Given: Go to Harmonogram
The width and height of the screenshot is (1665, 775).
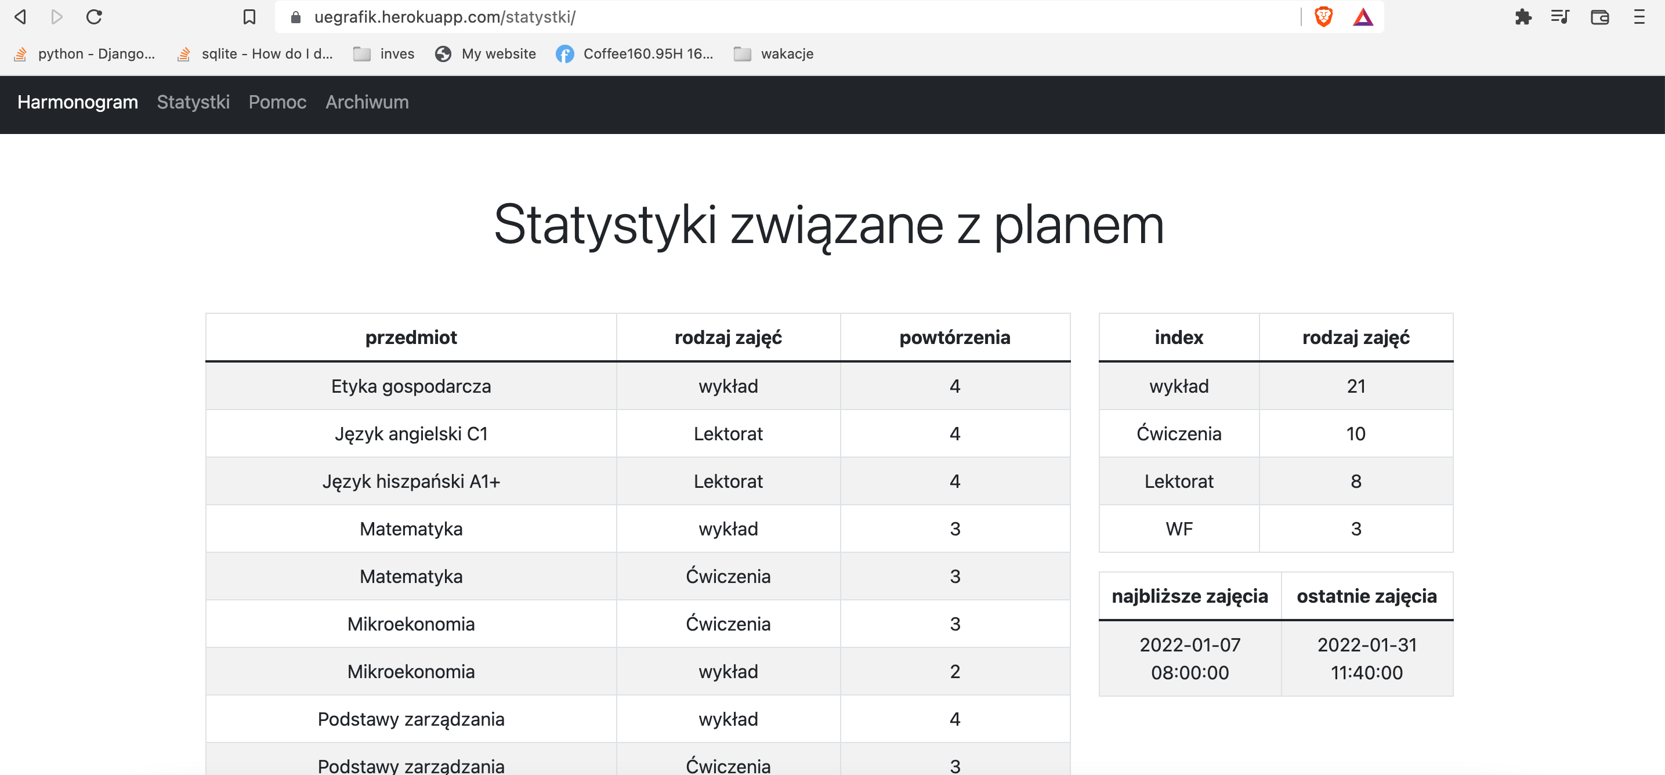Looking at the screenshot, I should pyautogui.click(x=78, y=102).
